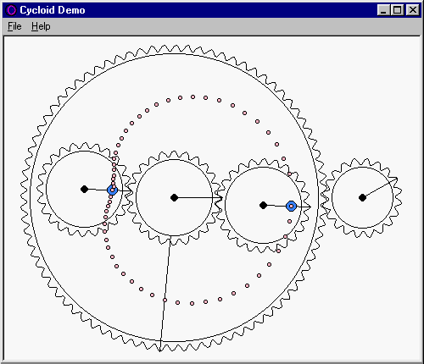Close the Cycloid Demo window

point(412,10)
